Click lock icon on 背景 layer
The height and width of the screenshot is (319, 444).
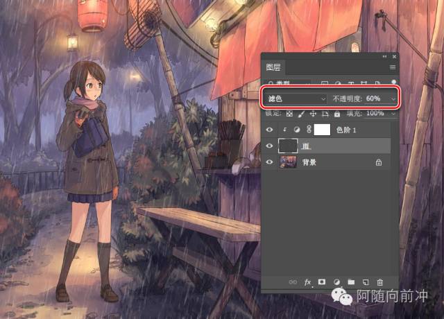point(378,162)
